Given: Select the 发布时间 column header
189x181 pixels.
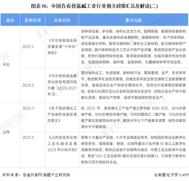Looking at the screenshot, I should tap(33, 20).
